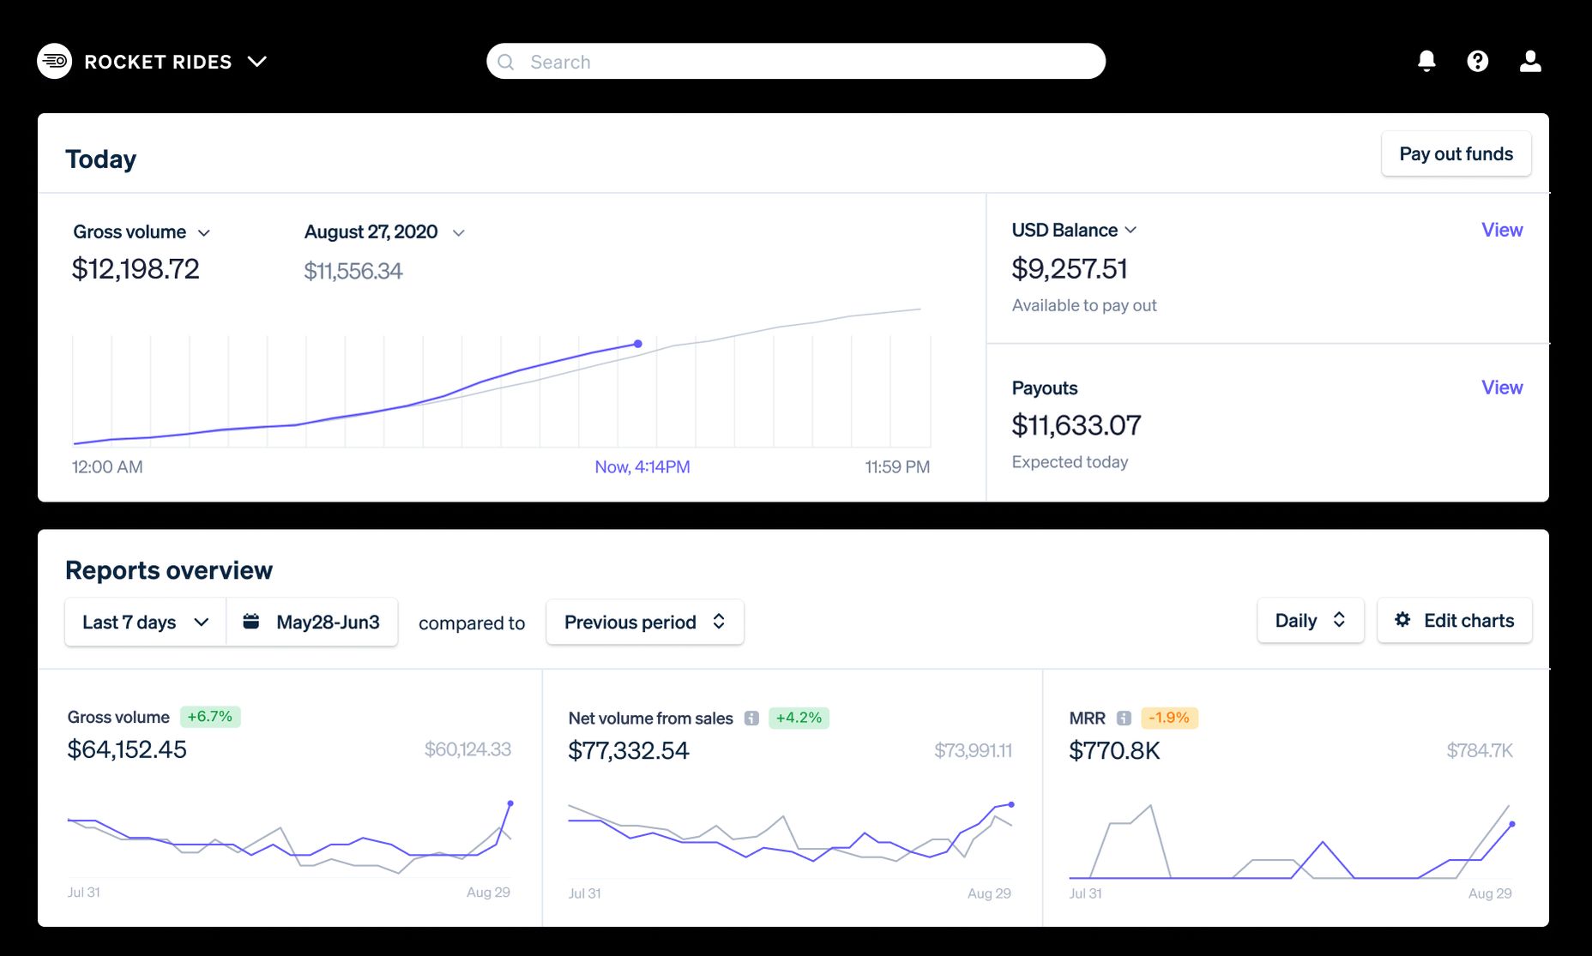Click the Edit charts button
This screenshot has width=1592, height=956.
[1454, 620]
